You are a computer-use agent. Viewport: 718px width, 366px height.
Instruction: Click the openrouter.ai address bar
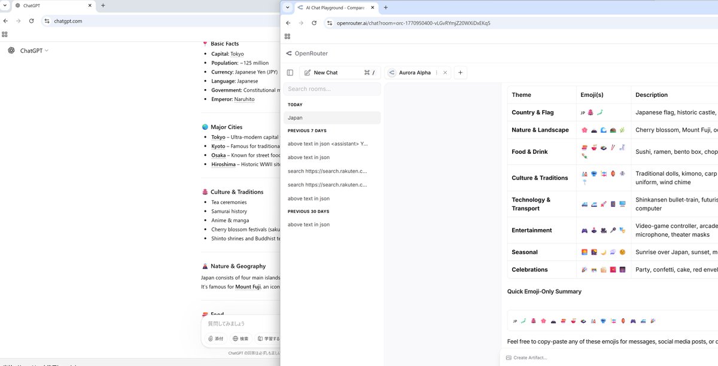521,23
